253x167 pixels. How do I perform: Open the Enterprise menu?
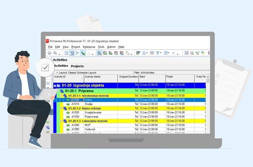pos(89,47)
